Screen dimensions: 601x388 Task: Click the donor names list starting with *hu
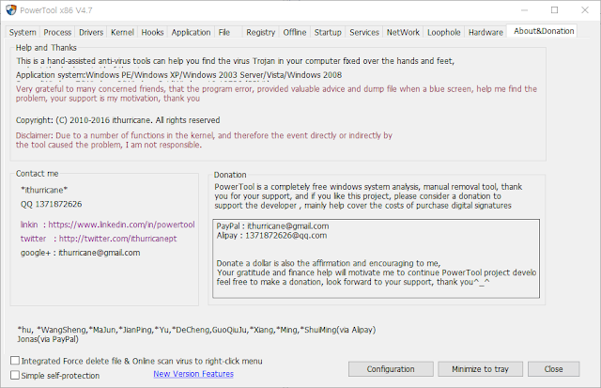[x=196, y=330]
